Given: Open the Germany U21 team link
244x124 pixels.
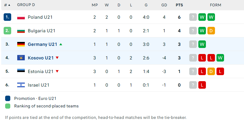Looking at the screenshot, I should tap(42, 44).
